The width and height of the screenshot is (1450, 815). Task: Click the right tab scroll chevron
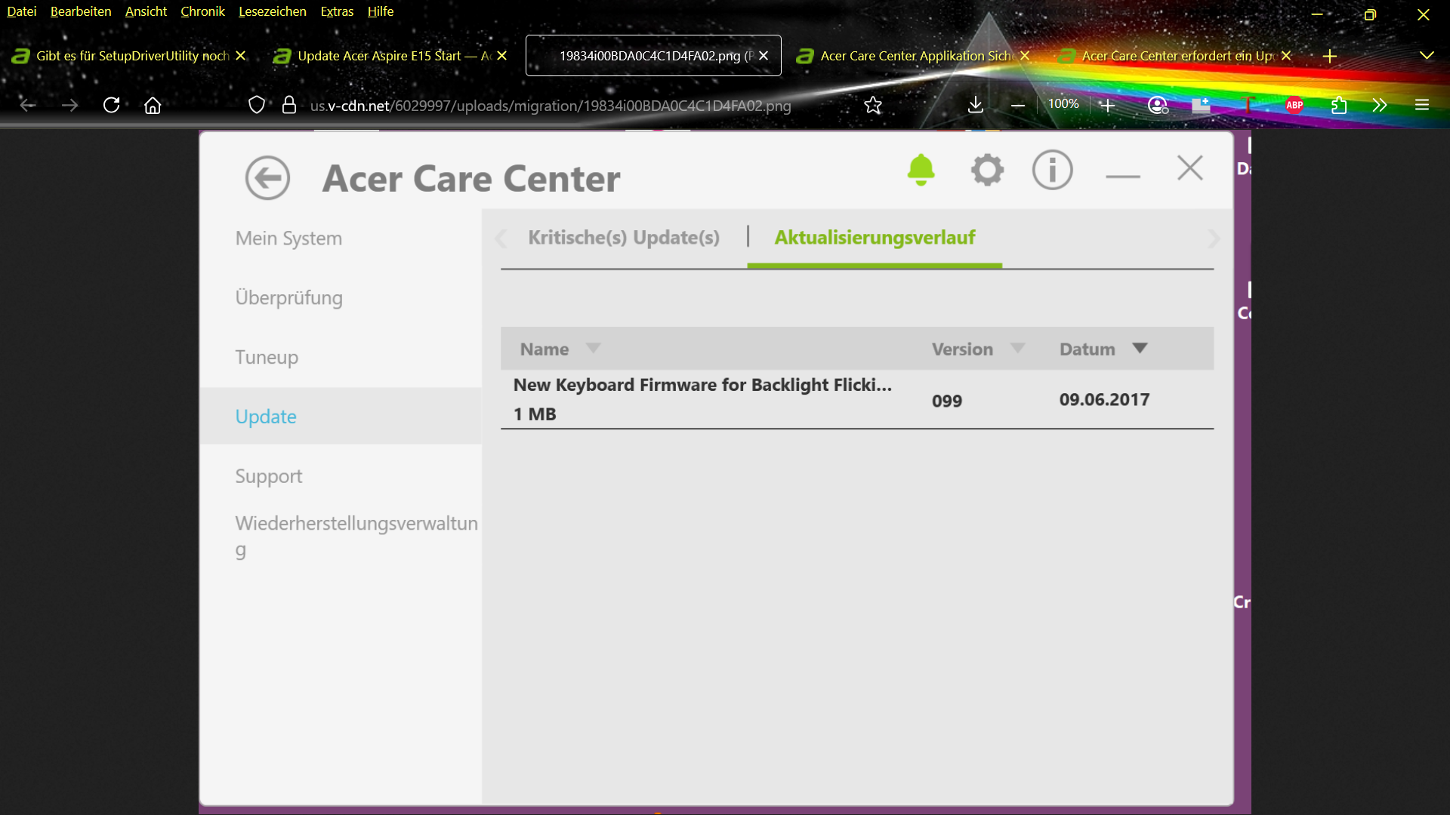click(x=1214, y=238)
